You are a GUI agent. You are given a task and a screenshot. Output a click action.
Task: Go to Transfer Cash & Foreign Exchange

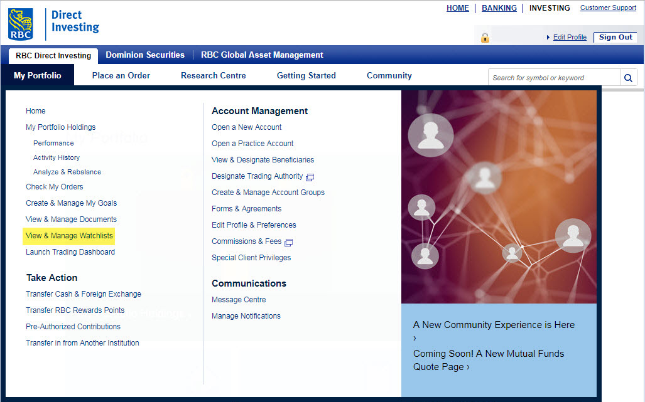84,294
